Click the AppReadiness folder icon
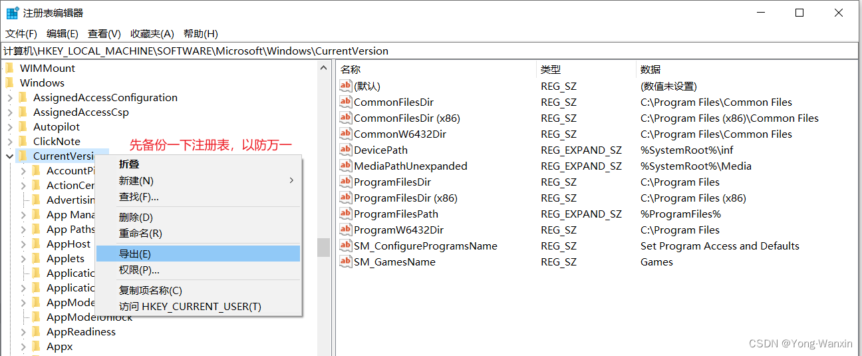 tap(37, 331)
